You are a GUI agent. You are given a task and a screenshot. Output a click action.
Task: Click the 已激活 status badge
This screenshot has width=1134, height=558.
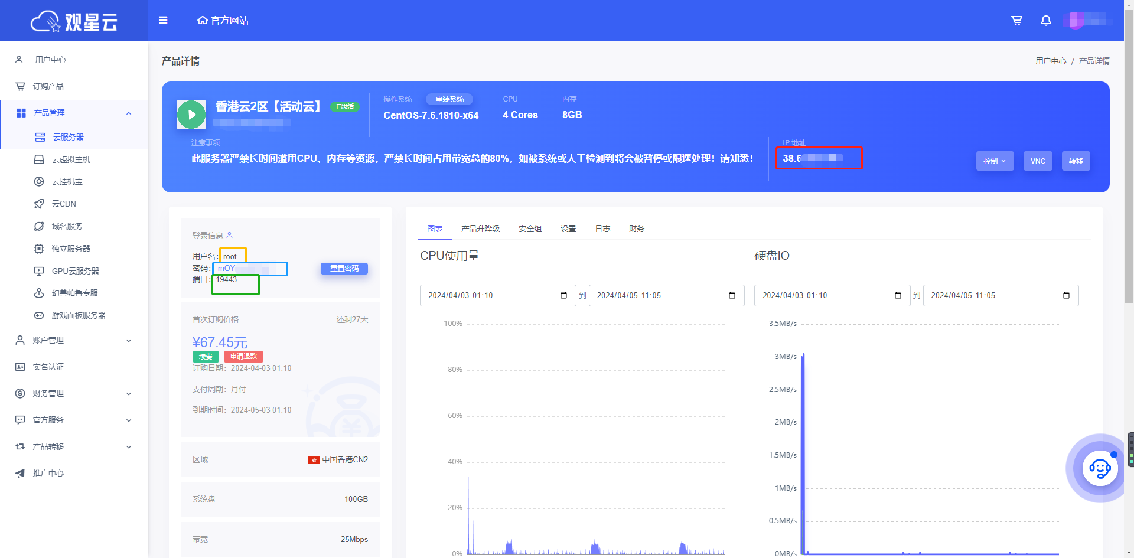point(345,107)
